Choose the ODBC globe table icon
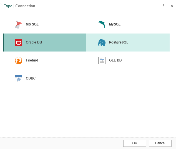Screen dimensions: 176x149 [x=19, y=79]
